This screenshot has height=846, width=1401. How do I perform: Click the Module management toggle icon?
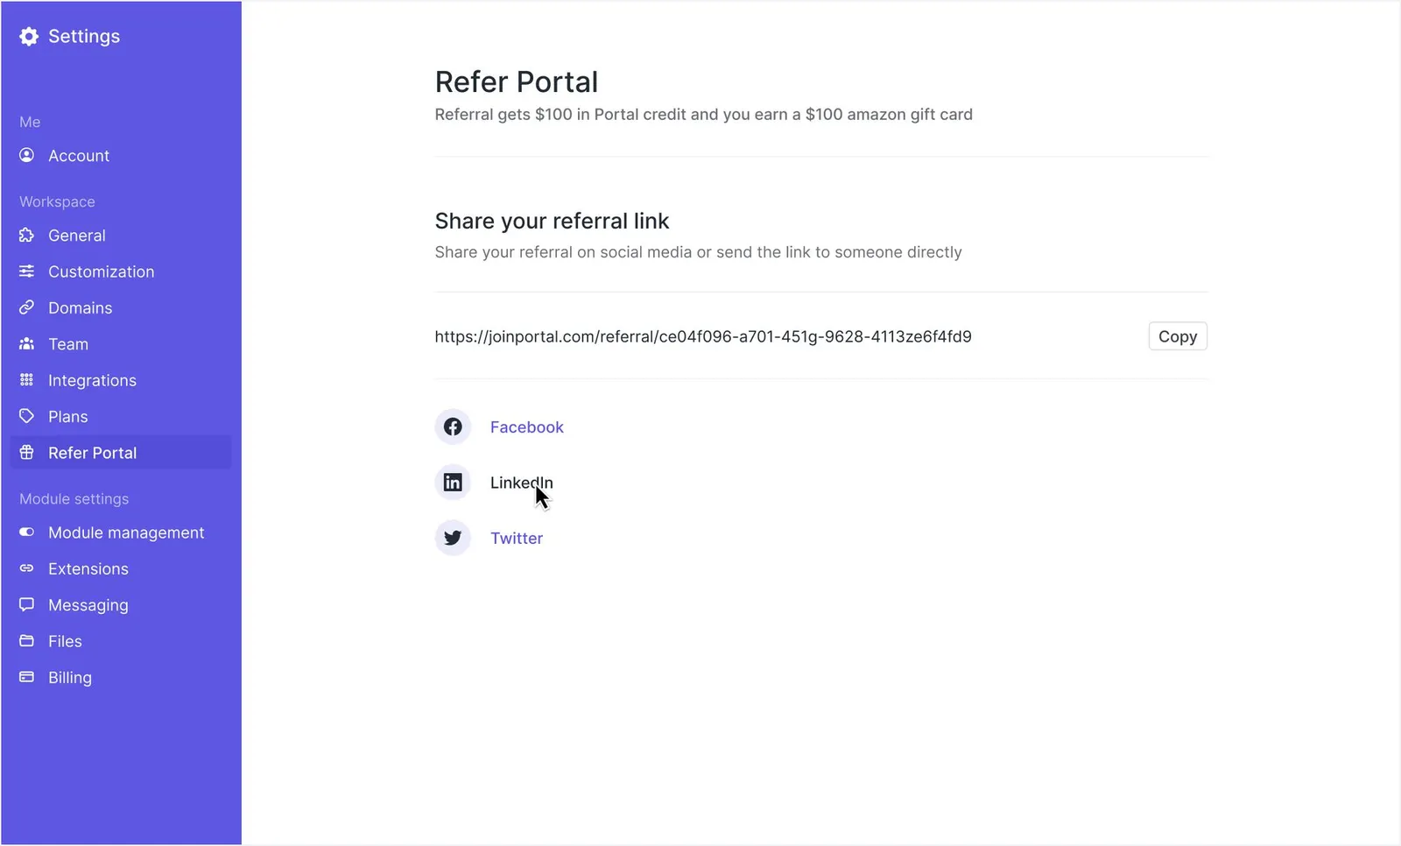[x=27, y=532]
